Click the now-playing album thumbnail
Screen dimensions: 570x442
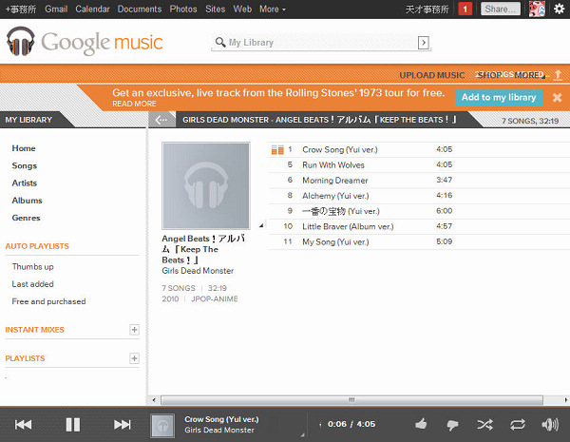162,425
